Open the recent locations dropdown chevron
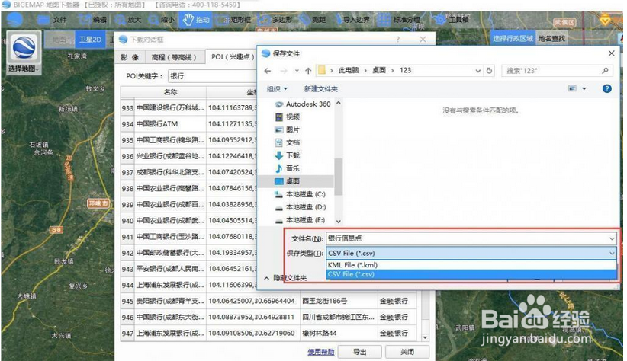Image resolution: width=627 pixels, height=361 pixels. coord(297,71)
